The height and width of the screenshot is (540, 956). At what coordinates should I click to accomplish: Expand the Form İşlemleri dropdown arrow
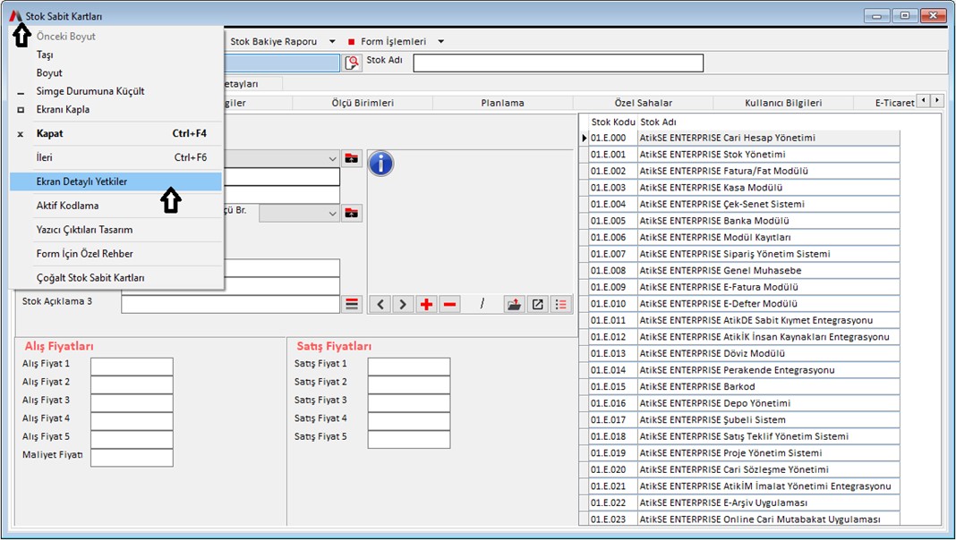440,41
